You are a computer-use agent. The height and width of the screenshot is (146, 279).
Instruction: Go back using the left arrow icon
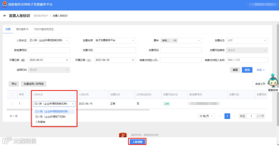[5, 16]
